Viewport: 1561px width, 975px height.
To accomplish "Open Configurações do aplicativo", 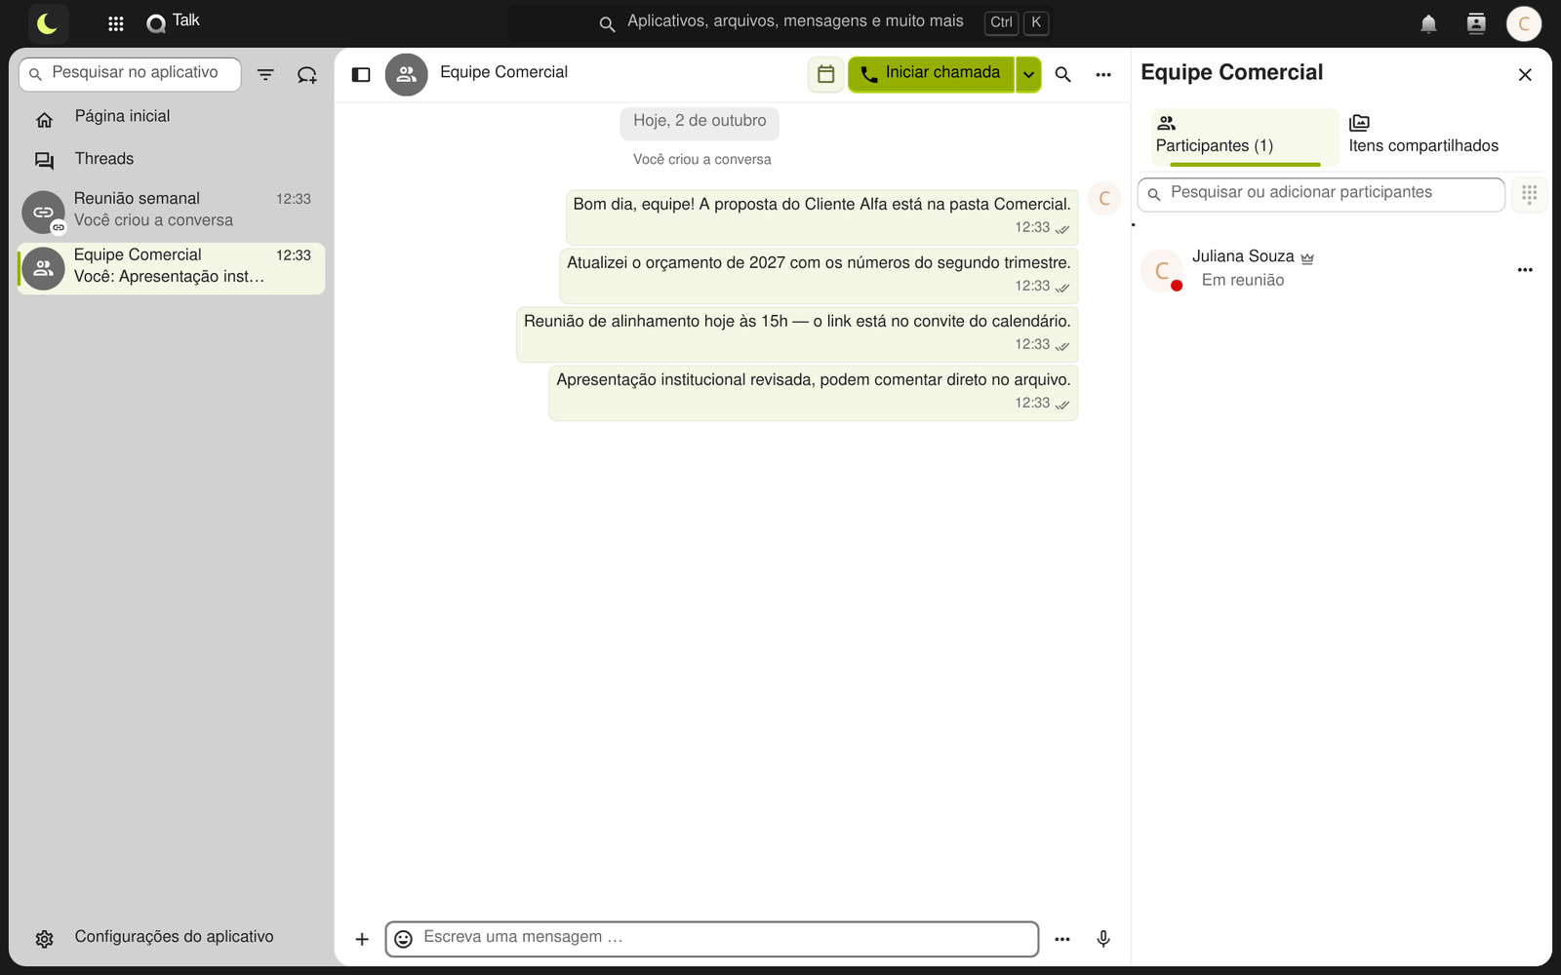I will point(172,937).
